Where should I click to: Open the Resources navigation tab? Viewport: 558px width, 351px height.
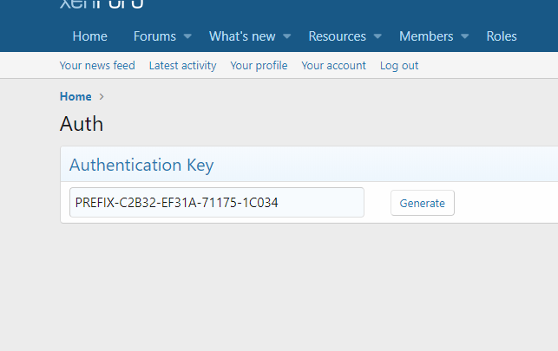pyautogui.click(x=337, y=36)
